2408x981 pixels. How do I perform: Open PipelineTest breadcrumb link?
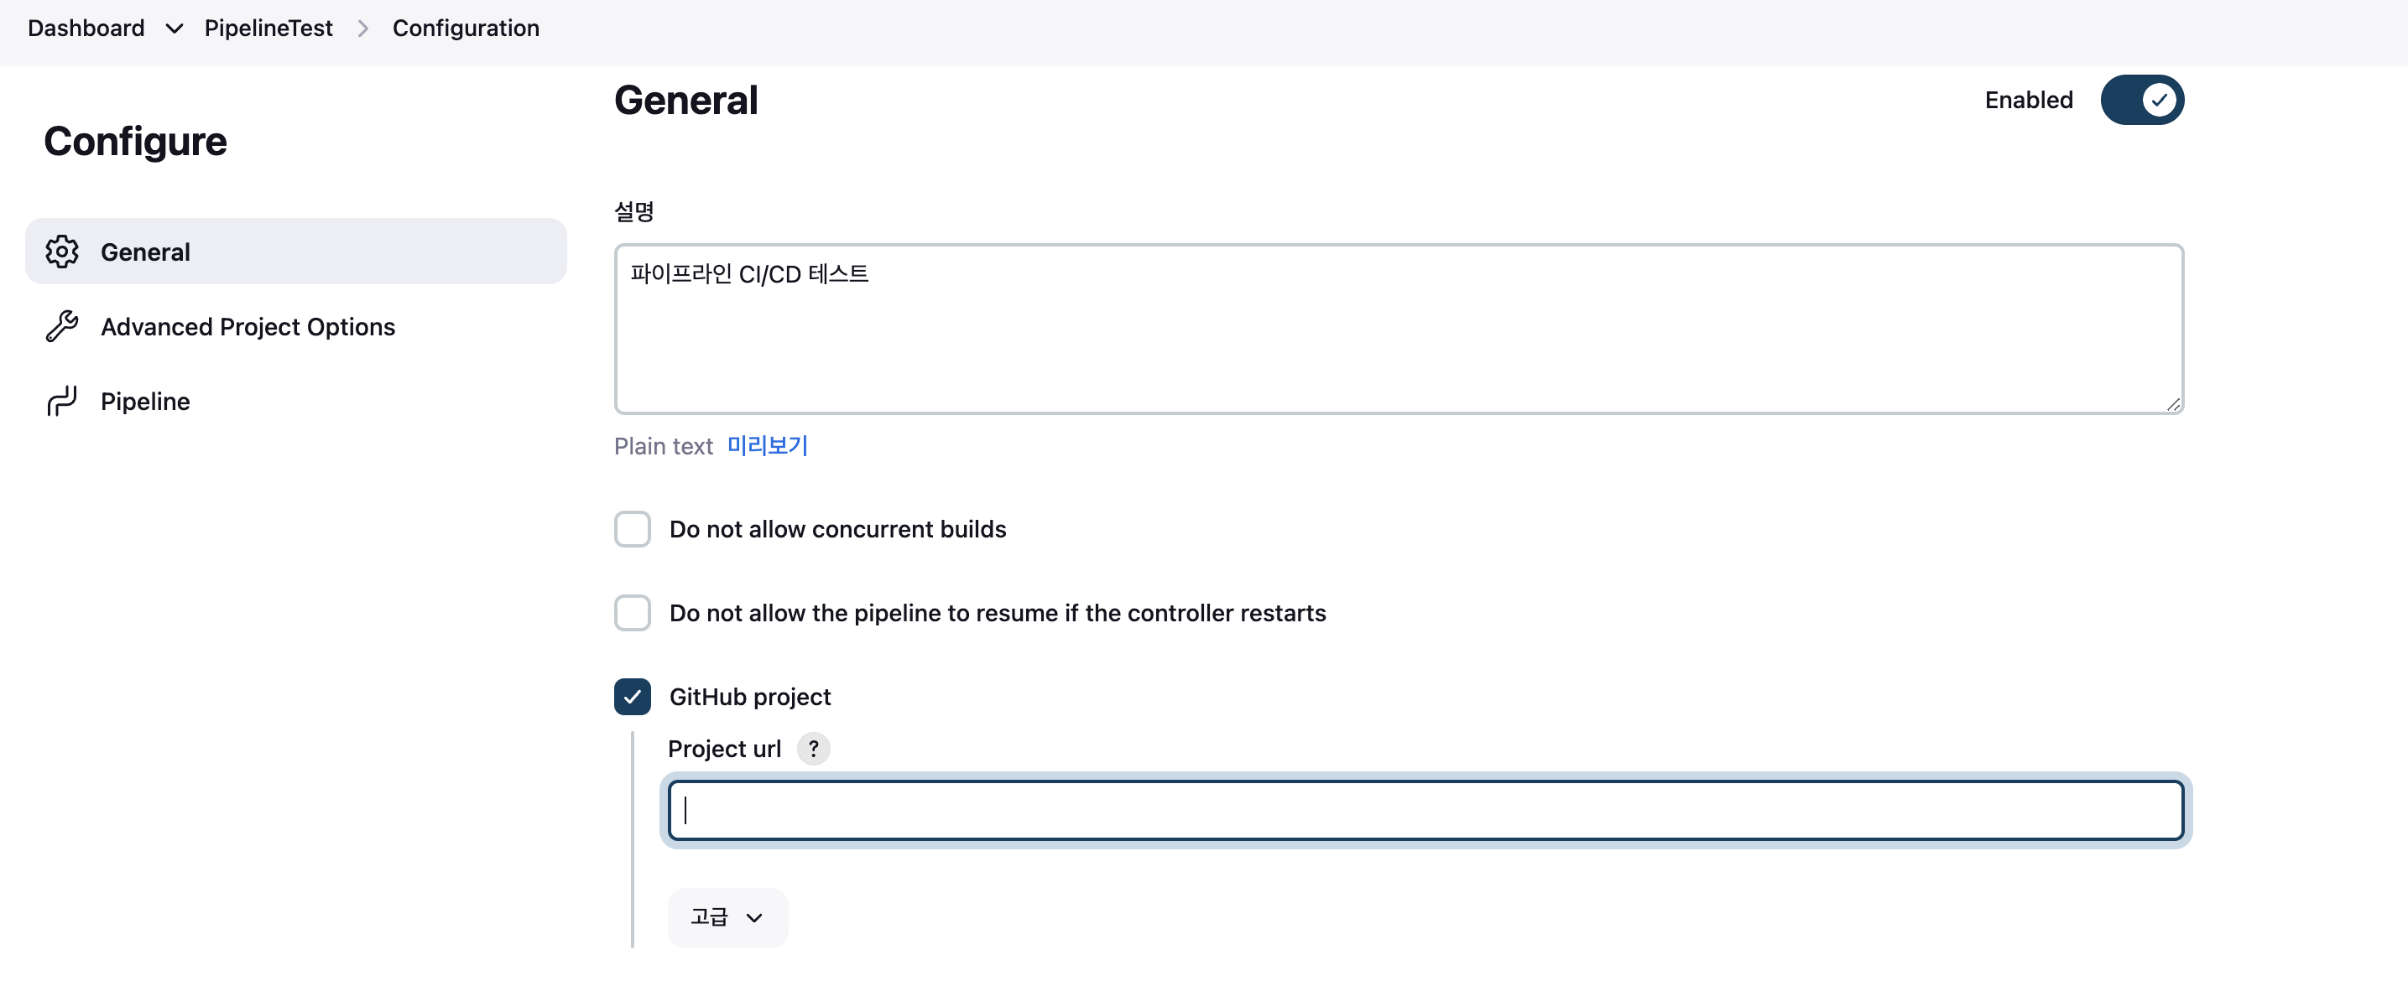[x=268, y=29]
